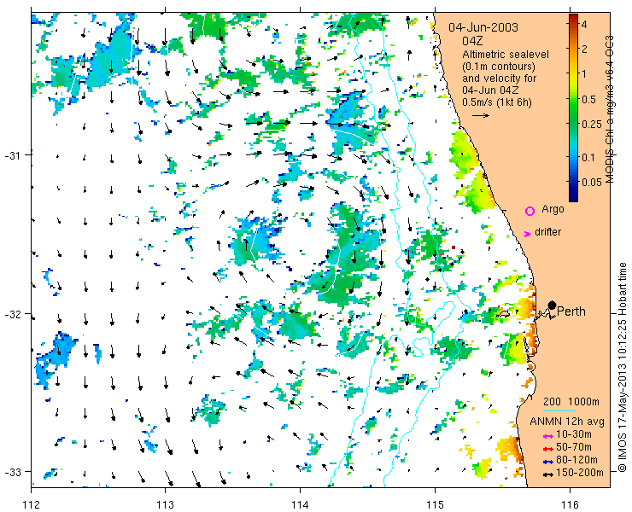The image size is (632, 512).
Task: Click the '10-30m' depth label
Action: (574, 434)
